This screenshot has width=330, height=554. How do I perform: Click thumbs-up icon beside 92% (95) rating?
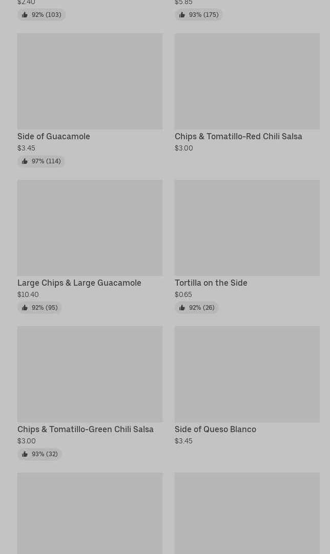point(25,308)
